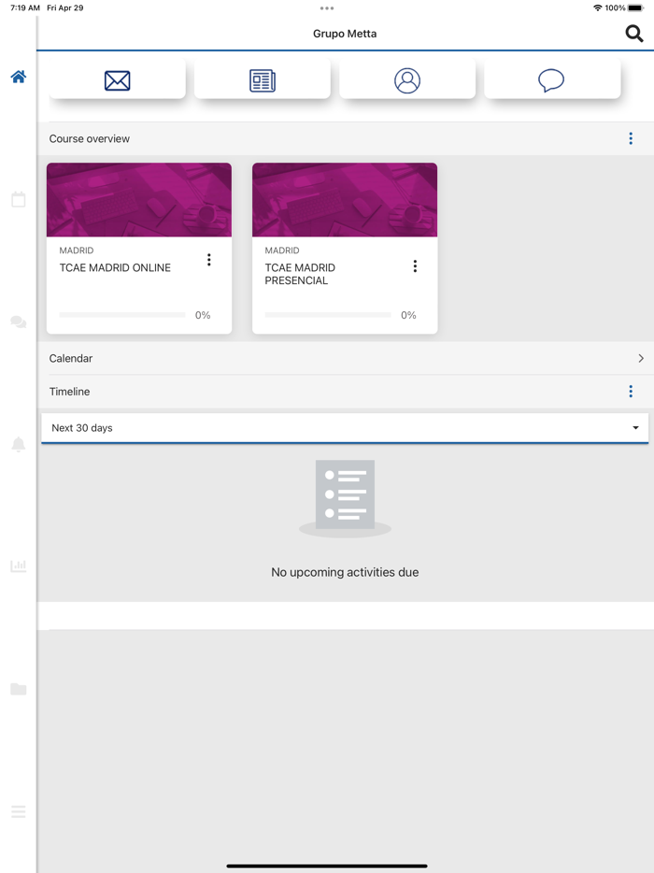Open TCAE MADRID ONLINE course options

(x=209, y=260)
